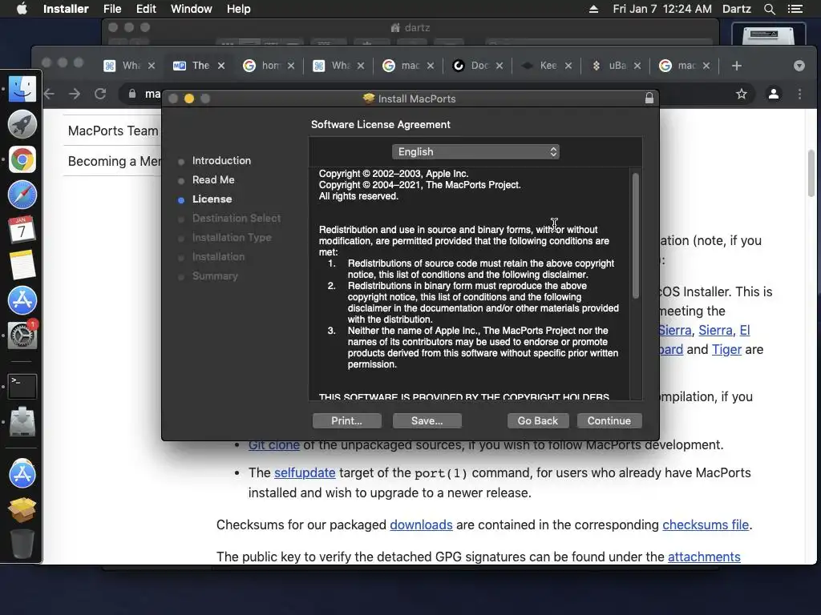821x615 pixels.
Task: Open Notification Center list icon
Action: coord(795,9)
